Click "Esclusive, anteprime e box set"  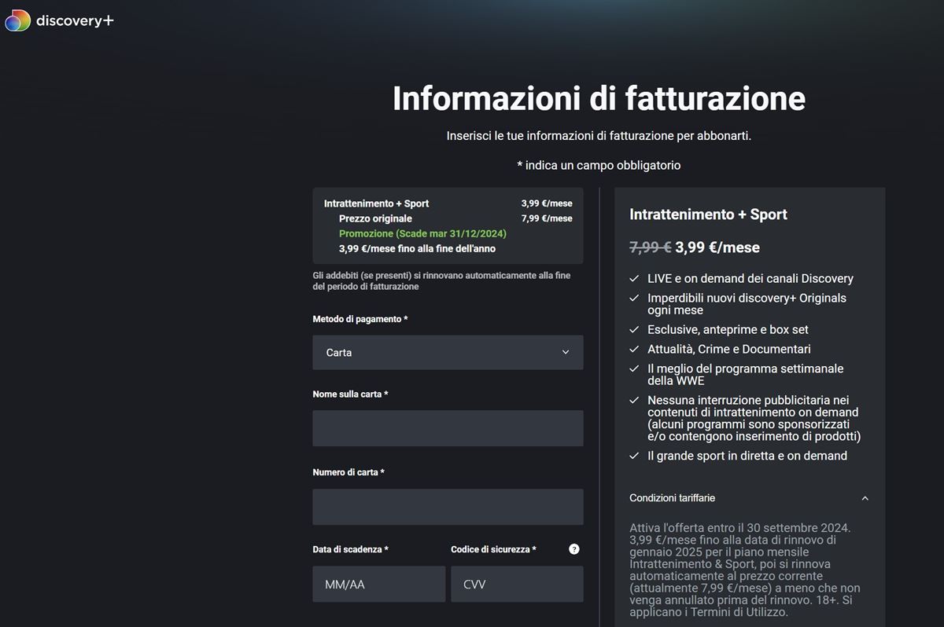[728, 330]
